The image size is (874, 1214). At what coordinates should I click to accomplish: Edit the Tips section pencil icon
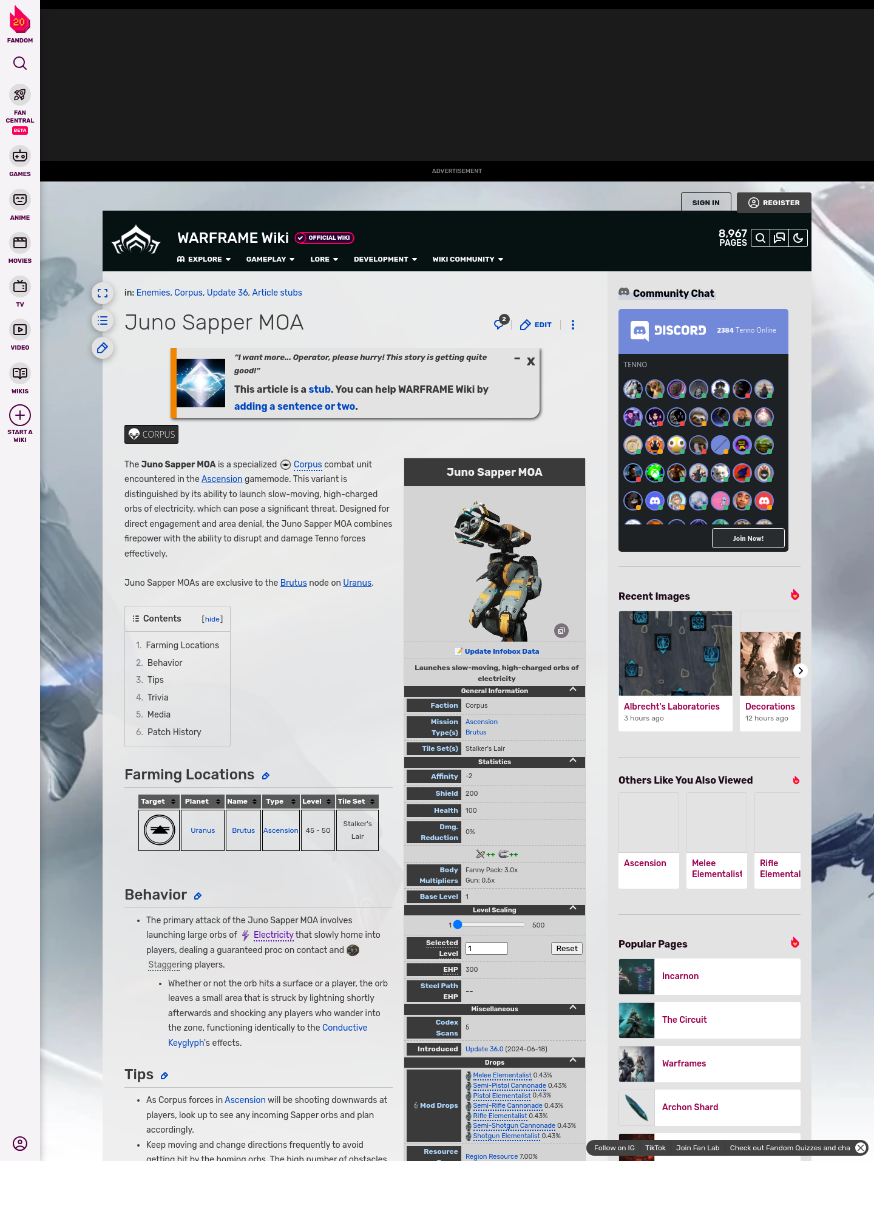click(164, 1076)
